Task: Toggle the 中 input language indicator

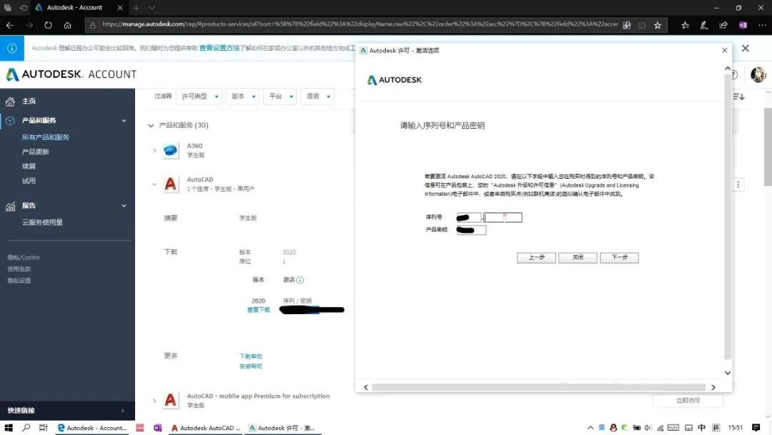Action: 702,428
